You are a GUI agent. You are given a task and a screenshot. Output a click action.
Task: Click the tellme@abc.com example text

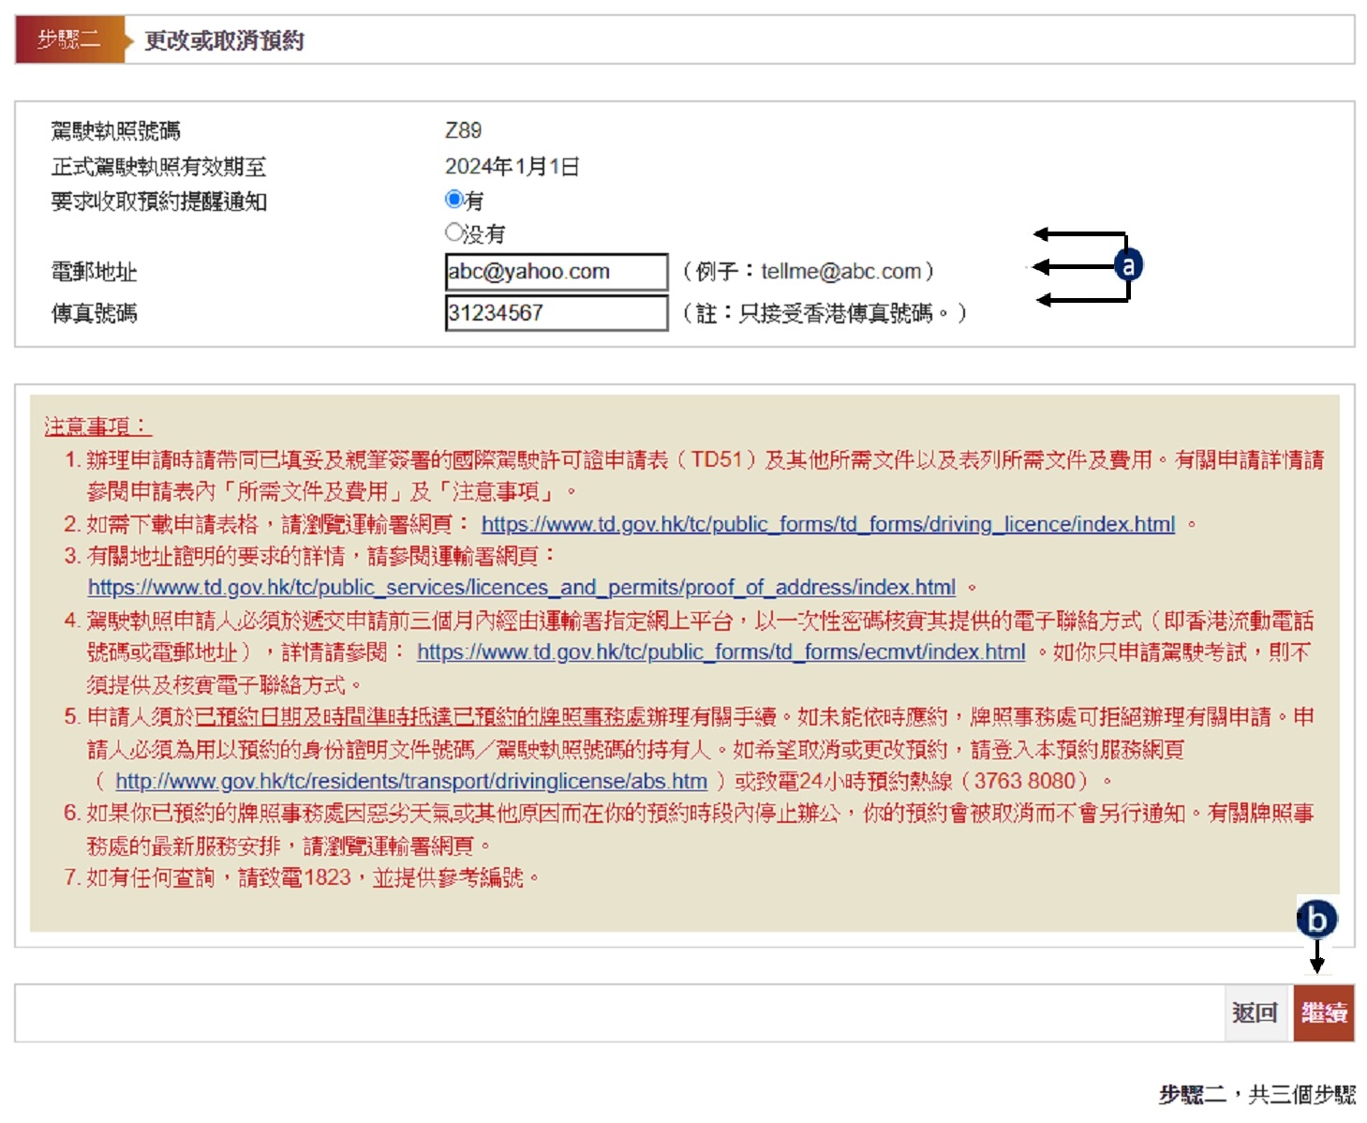(x=840, y=271)
